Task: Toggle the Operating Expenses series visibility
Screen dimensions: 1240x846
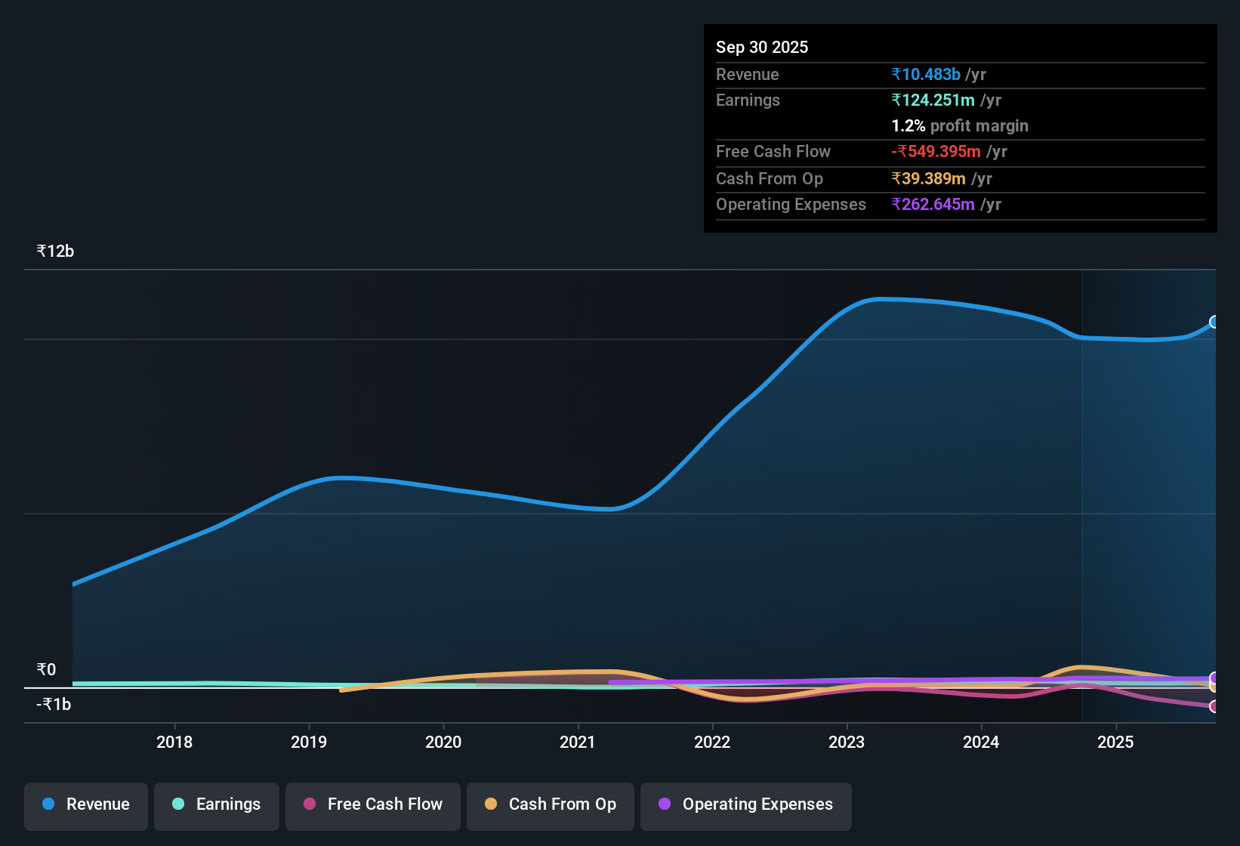Action: [x=745, y=805]
